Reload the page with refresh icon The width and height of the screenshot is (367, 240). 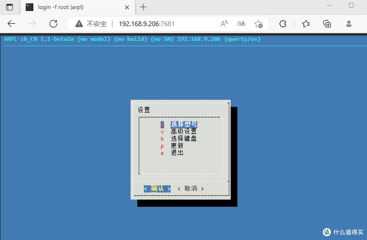53,24
